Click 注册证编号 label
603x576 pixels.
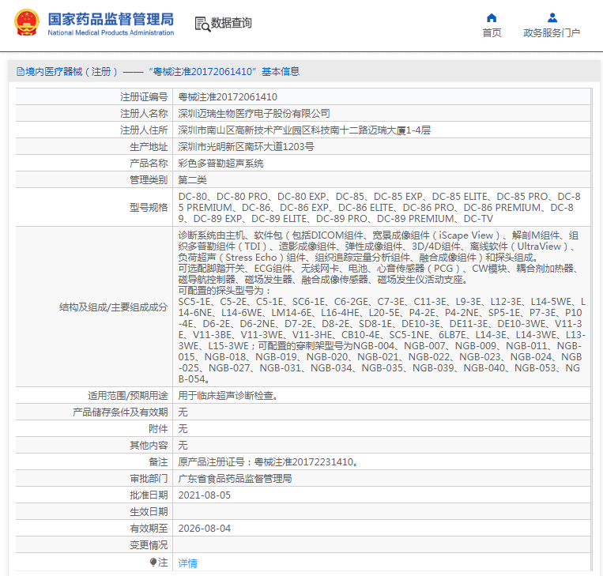(144, 97)
